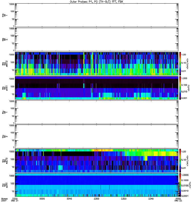Click the 2300 time axis label
The image size is (193, 206).
(97, 199)
